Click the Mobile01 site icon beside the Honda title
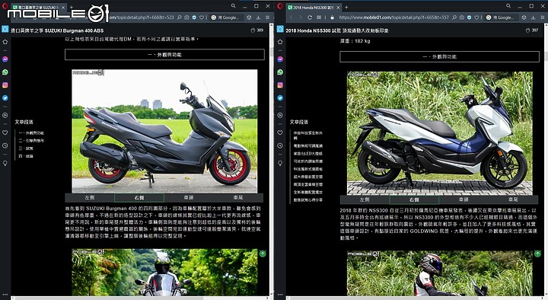 point(280,30)
